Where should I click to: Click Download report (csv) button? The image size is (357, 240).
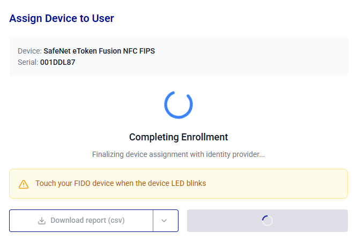[x=81, y=221]
